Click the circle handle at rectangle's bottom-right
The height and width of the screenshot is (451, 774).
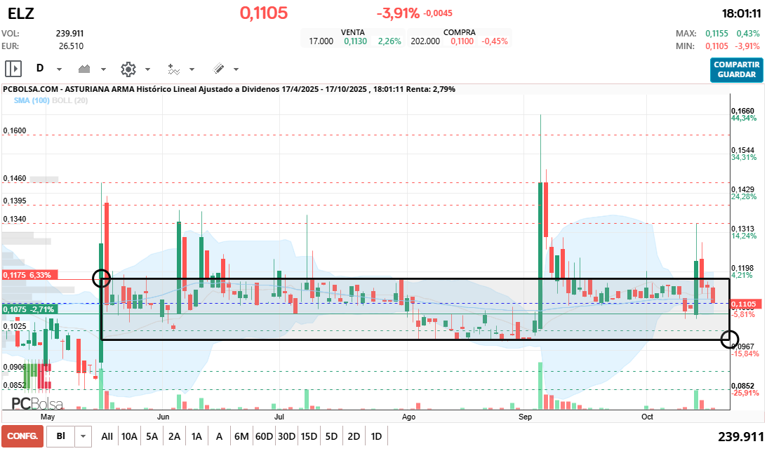tap(730, 339)
